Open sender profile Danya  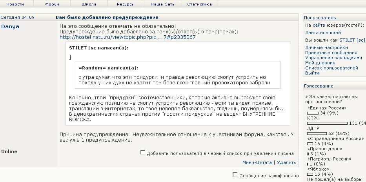(x=10, y=27)
